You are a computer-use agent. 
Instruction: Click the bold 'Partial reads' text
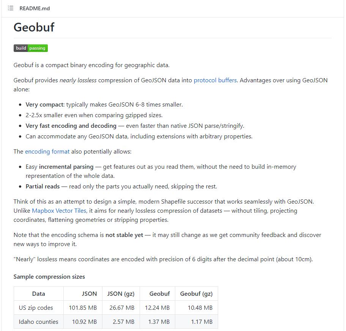click(x=42, y=187)
